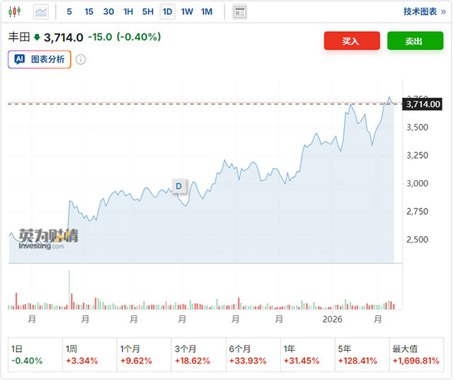Open the news panel icon in toolbar
The height and width of the screenshot is (380, 453).
[x=240, y=11]
